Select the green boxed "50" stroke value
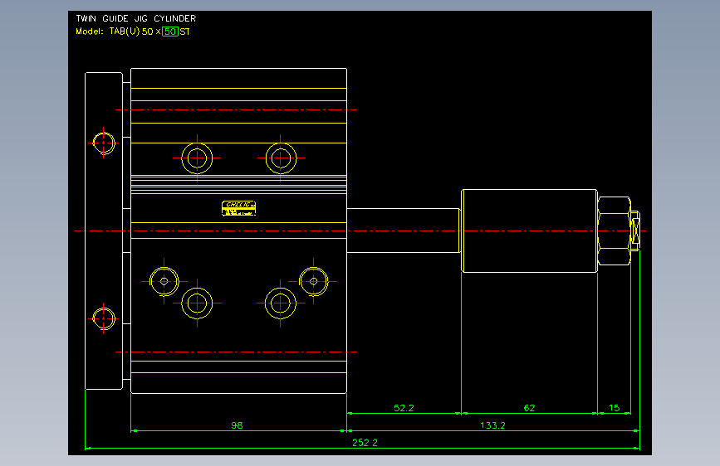Viewport: 720px width, 466px height. point(170,32)
